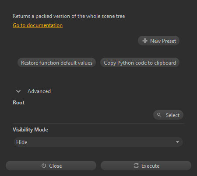This screenshot has height=176, width=197.
Task: Click the magnifier icon in Select
Action: click(x=159, y=115)
